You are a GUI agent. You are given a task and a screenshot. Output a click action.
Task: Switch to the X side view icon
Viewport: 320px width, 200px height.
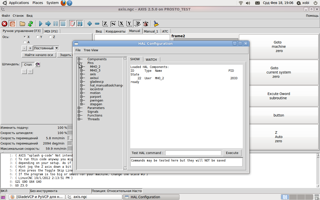click(121, 24)
